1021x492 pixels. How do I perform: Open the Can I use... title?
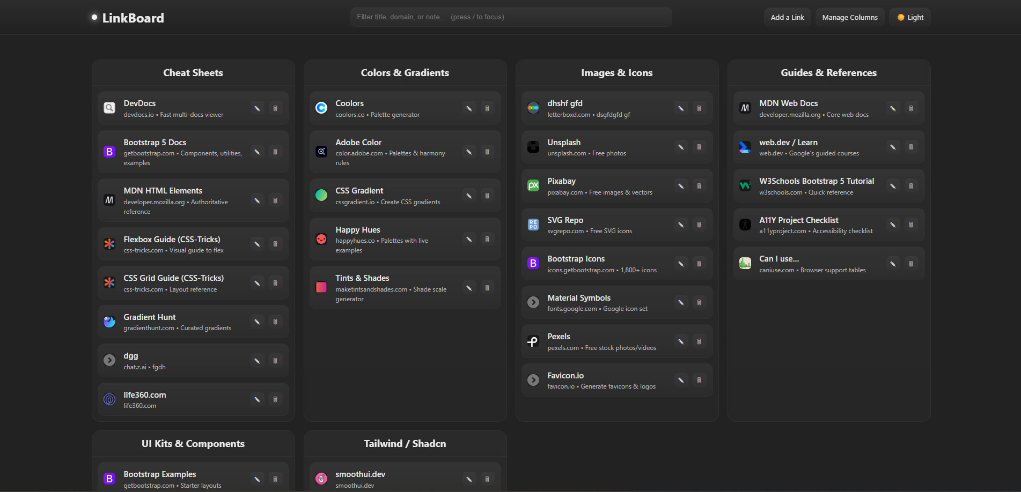pos(779,259)
